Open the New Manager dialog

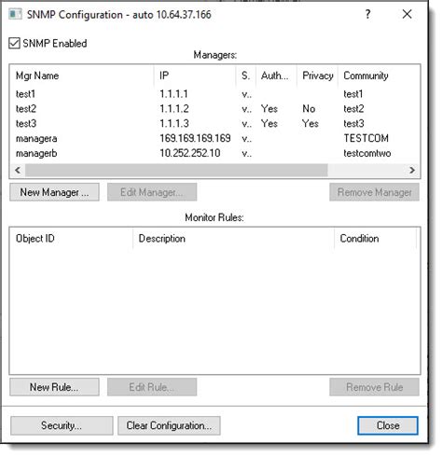[54, 192]
